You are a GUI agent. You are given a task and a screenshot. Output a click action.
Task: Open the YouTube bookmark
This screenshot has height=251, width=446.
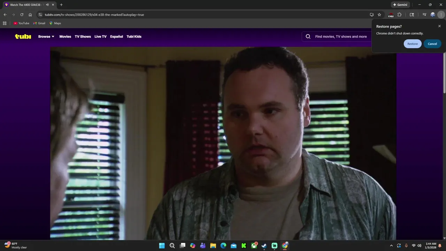click(21, 23)
